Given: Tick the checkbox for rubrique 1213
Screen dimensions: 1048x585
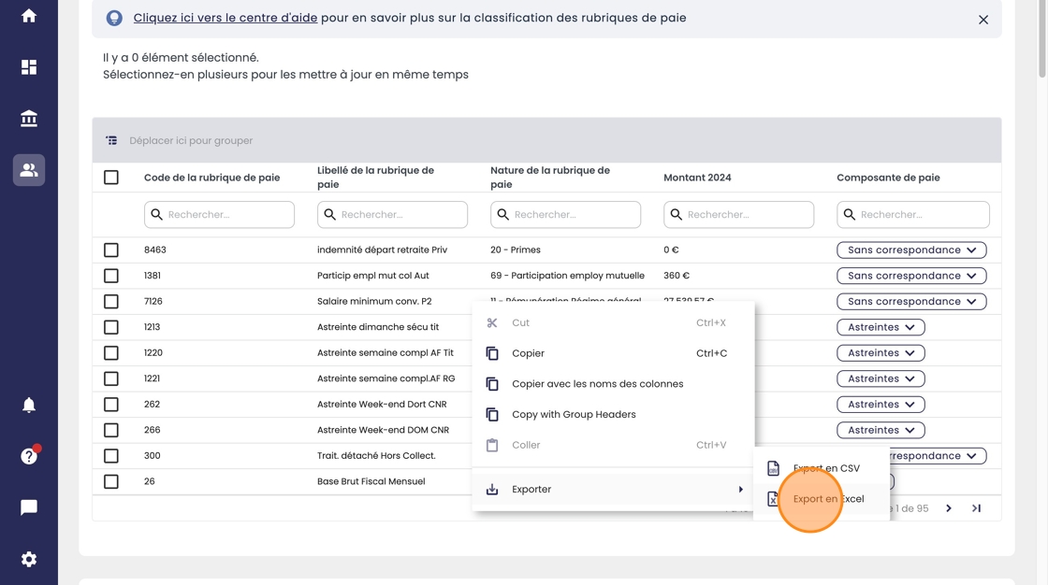Looking at the screenshot, I should click(111, 327).
